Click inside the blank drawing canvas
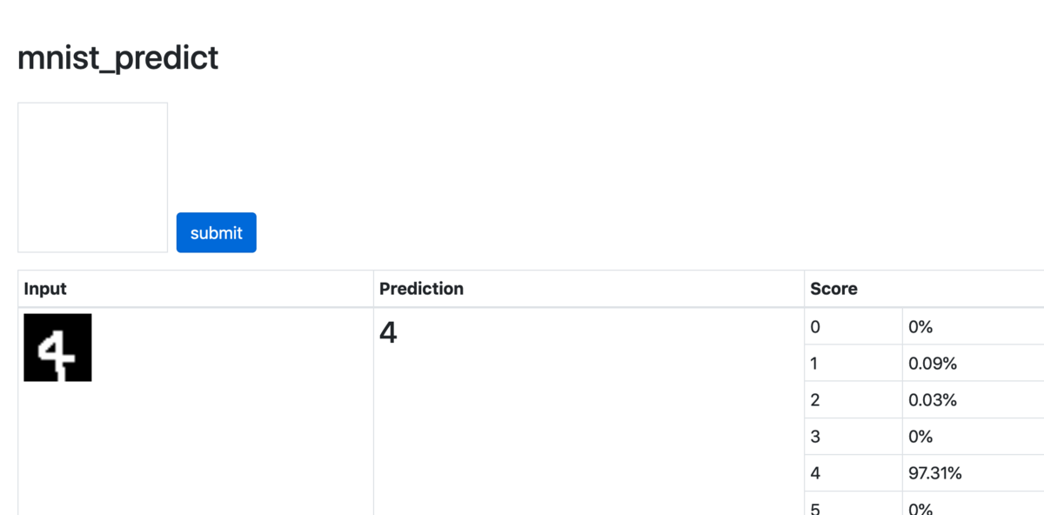Image resolution: width=1044 pixels, height=515 pixels. coord(92,177)
